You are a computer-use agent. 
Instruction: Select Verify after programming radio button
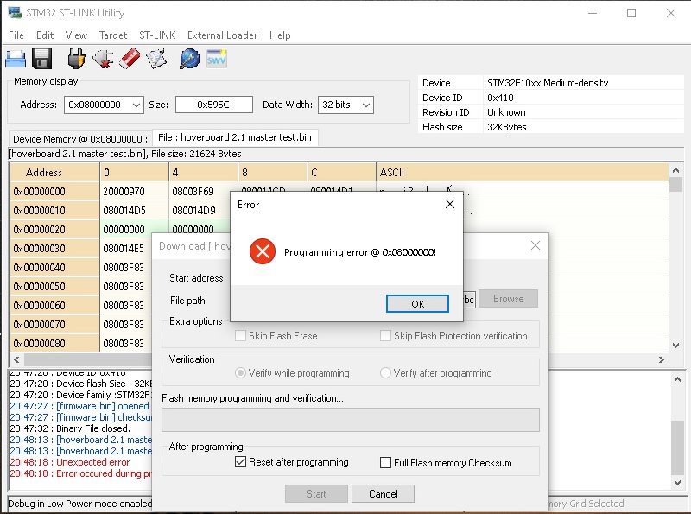click(x=385, y=373)
